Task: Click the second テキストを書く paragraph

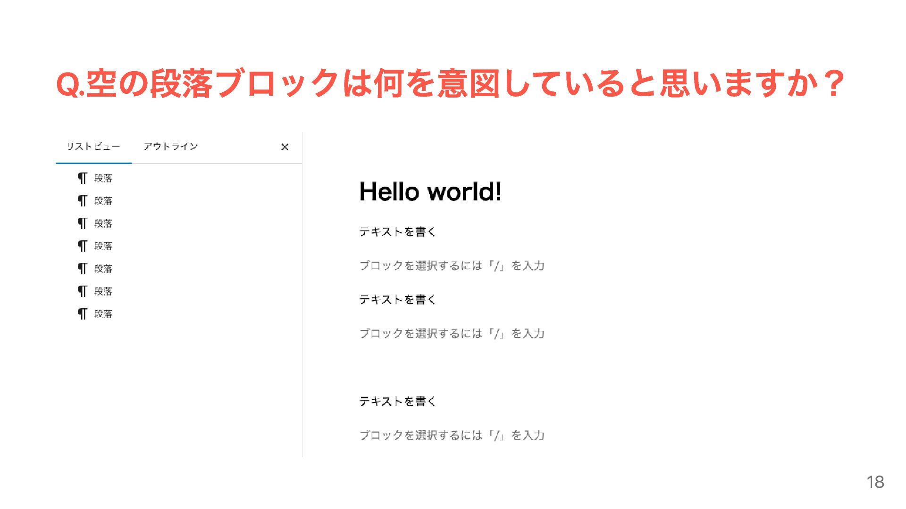Action: [397, 299]
